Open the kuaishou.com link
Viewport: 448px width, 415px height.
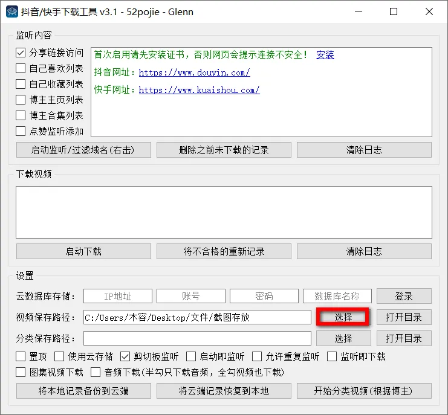(x=199, y=90)
